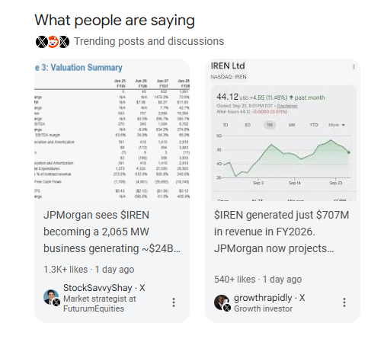Open post '$IREN generated just $707M in revenue'
Image resolution: width=368 pixels, height=342 pixels.
click(x=282, y=232)
